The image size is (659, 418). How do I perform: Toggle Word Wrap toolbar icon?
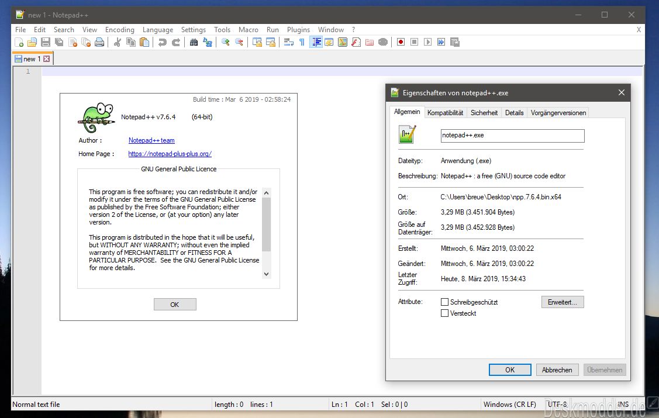tap(288, 42)
